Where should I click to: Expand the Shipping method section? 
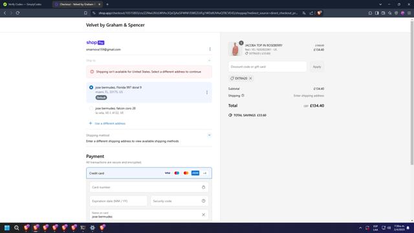tap(209, 135)
